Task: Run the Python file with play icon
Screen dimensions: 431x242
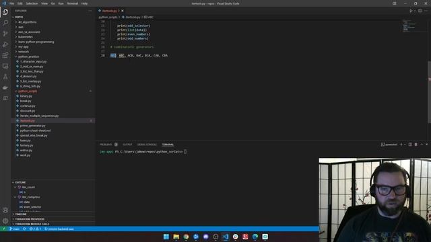Action: tap(411, 11)
